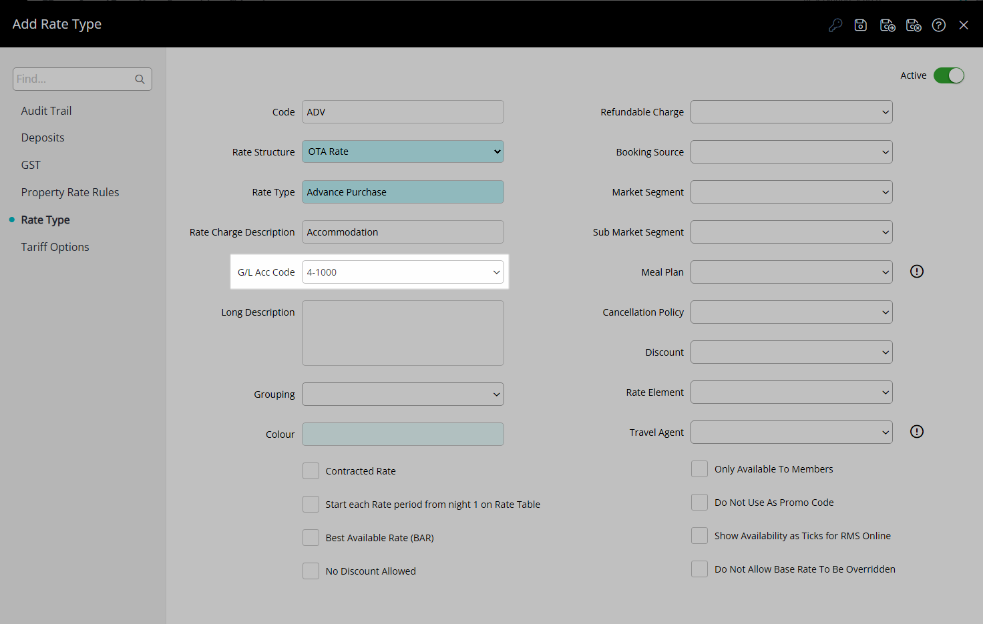Viewport: 983px width, 624px height.
Task: Click the Save and Continue icon
Action: pyautogui.click(x=888, y=25)
